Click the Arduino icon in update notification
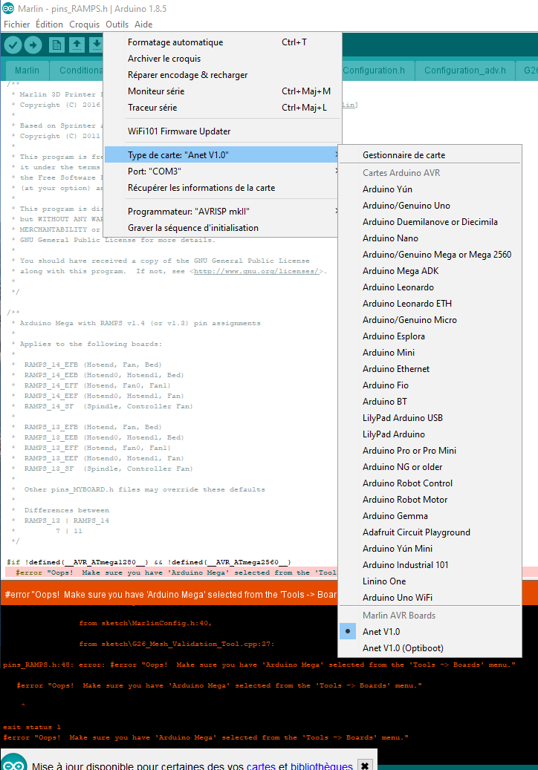538x770 pixels. click(x=15, y=763)
